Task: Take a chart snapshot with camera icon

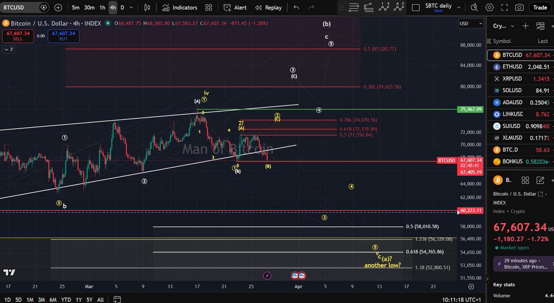Action: [x=519, y=8]
